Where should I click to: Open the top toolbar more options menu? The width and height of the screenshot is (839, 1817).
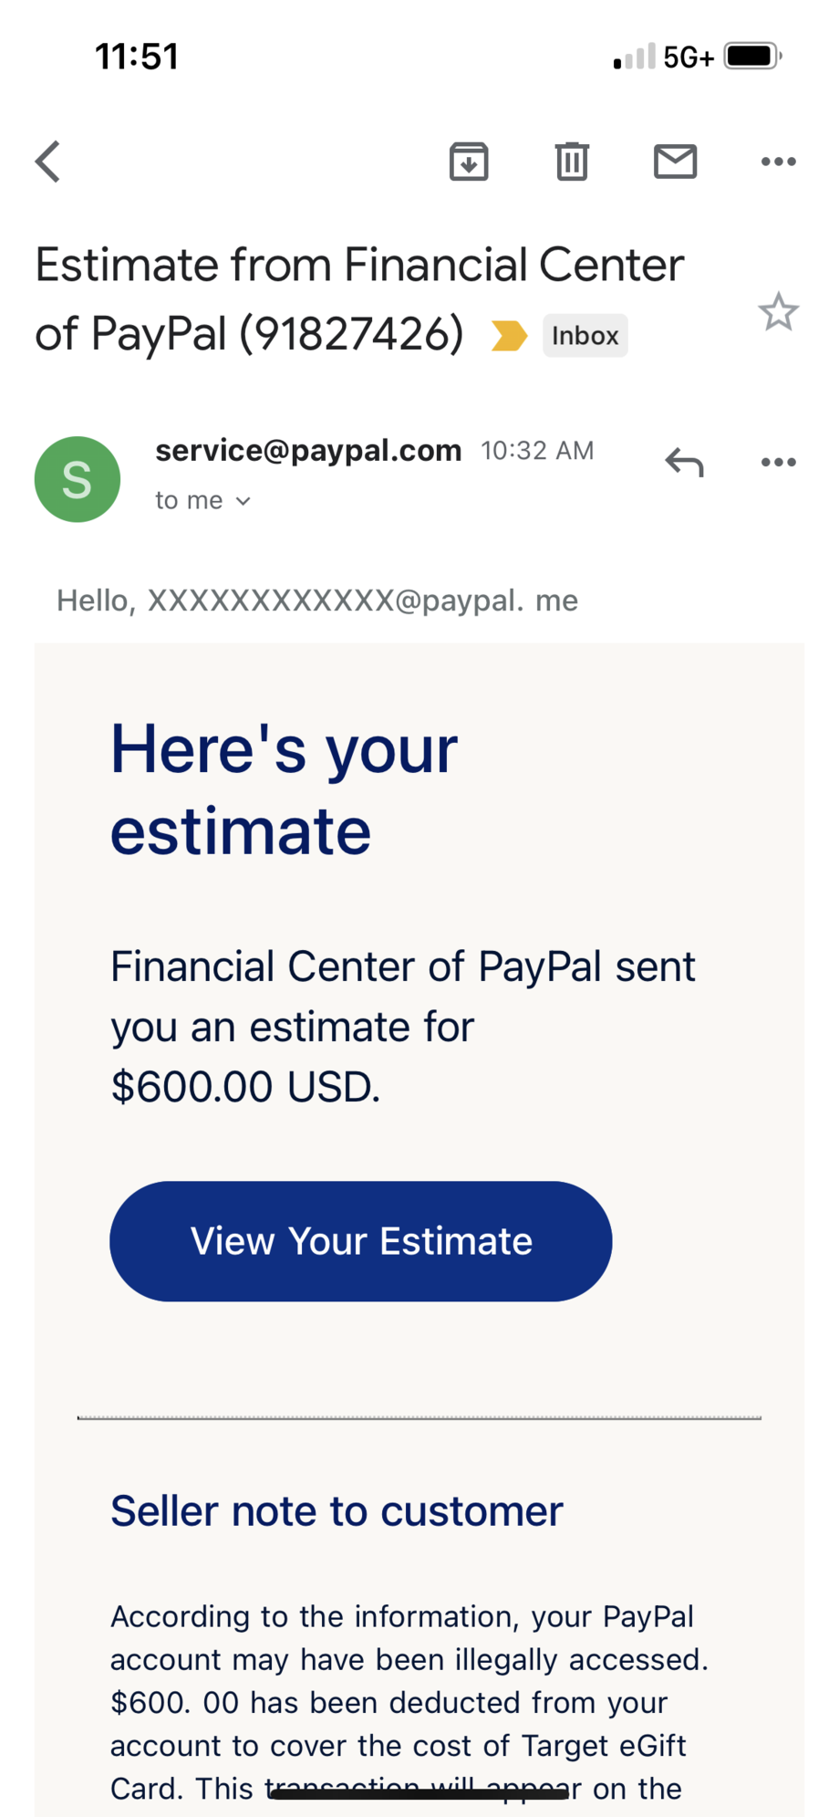[x=778, y=162]
